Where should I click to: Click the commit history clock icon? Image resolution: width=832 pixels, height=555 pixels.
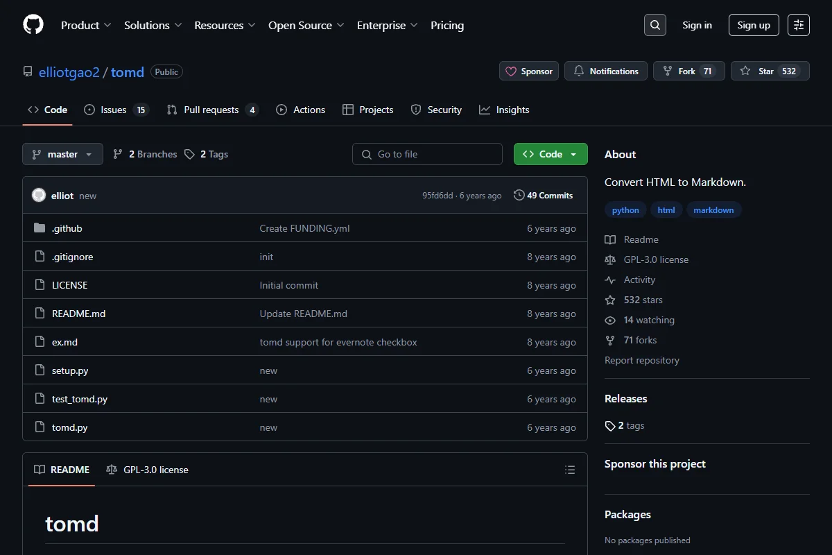point(519,196)
